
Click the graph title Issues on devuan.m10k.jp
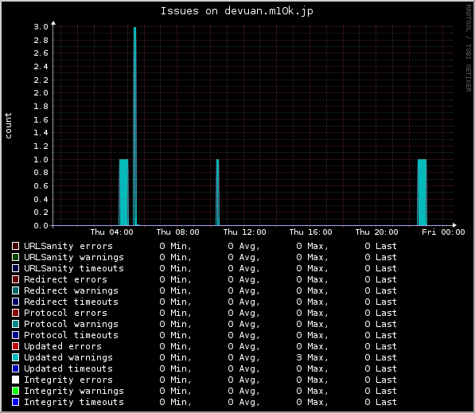tap(236, 11)
